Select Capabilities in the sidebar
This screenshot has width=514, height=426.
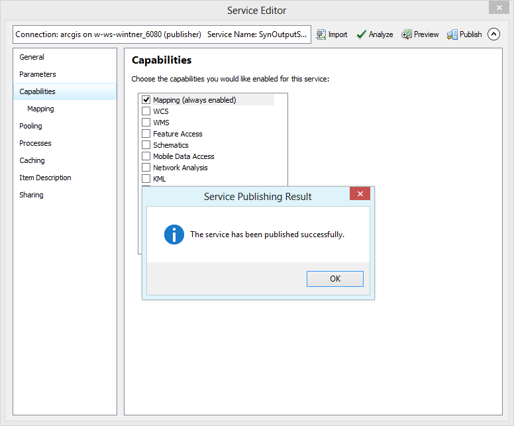65,91
